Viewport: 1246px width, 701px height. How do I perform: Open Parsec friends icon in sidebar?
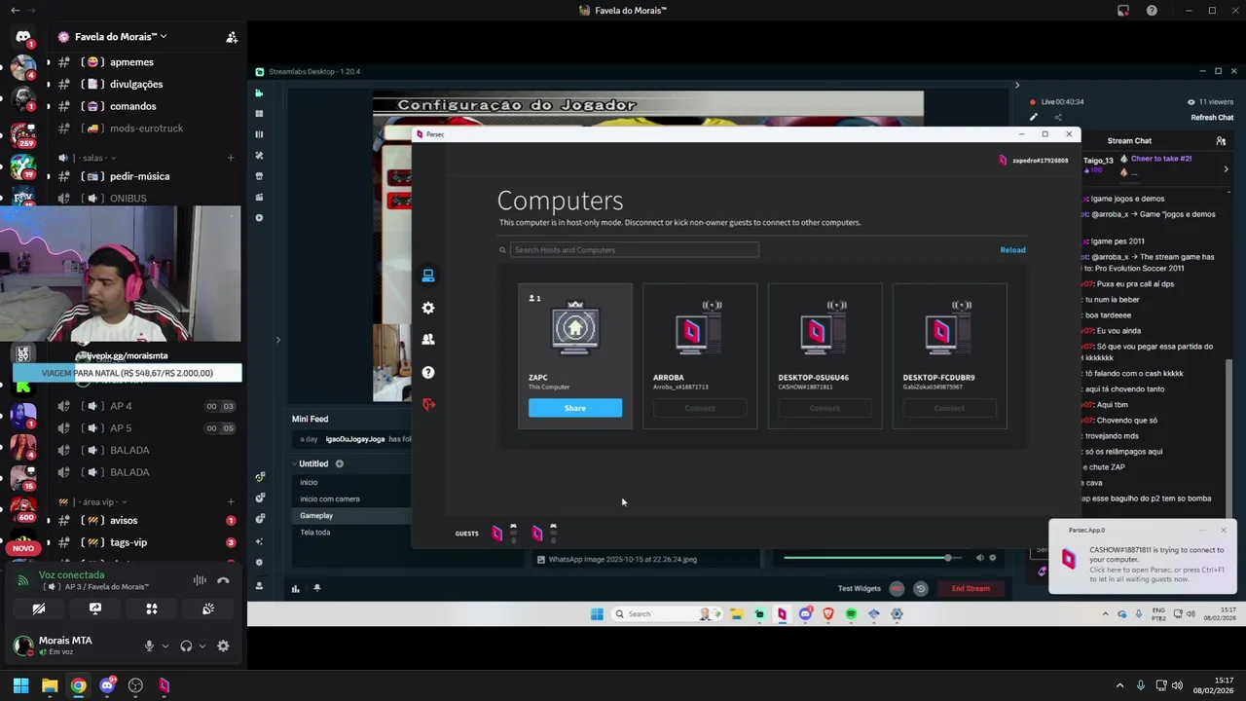[x=428, y=339]
